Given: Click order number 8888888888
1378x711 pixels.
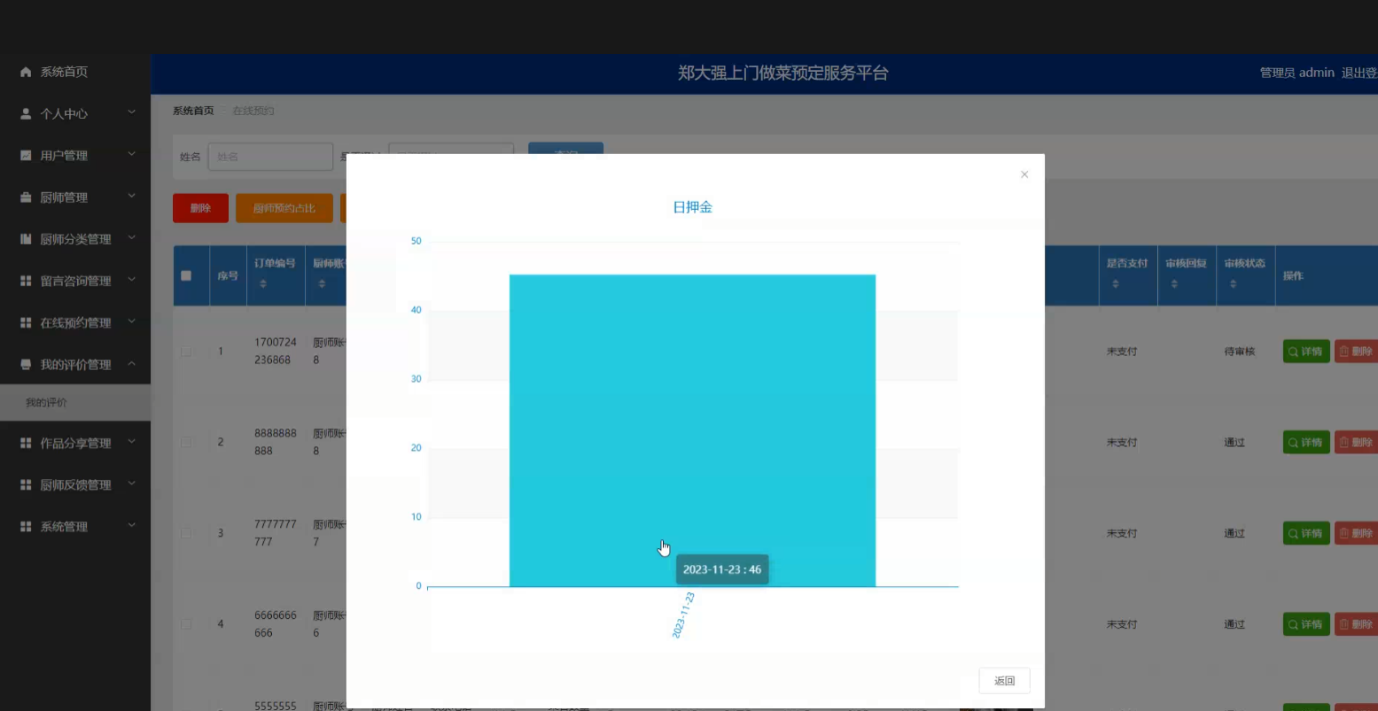Looking at the screenshot, I should (276, 443).
